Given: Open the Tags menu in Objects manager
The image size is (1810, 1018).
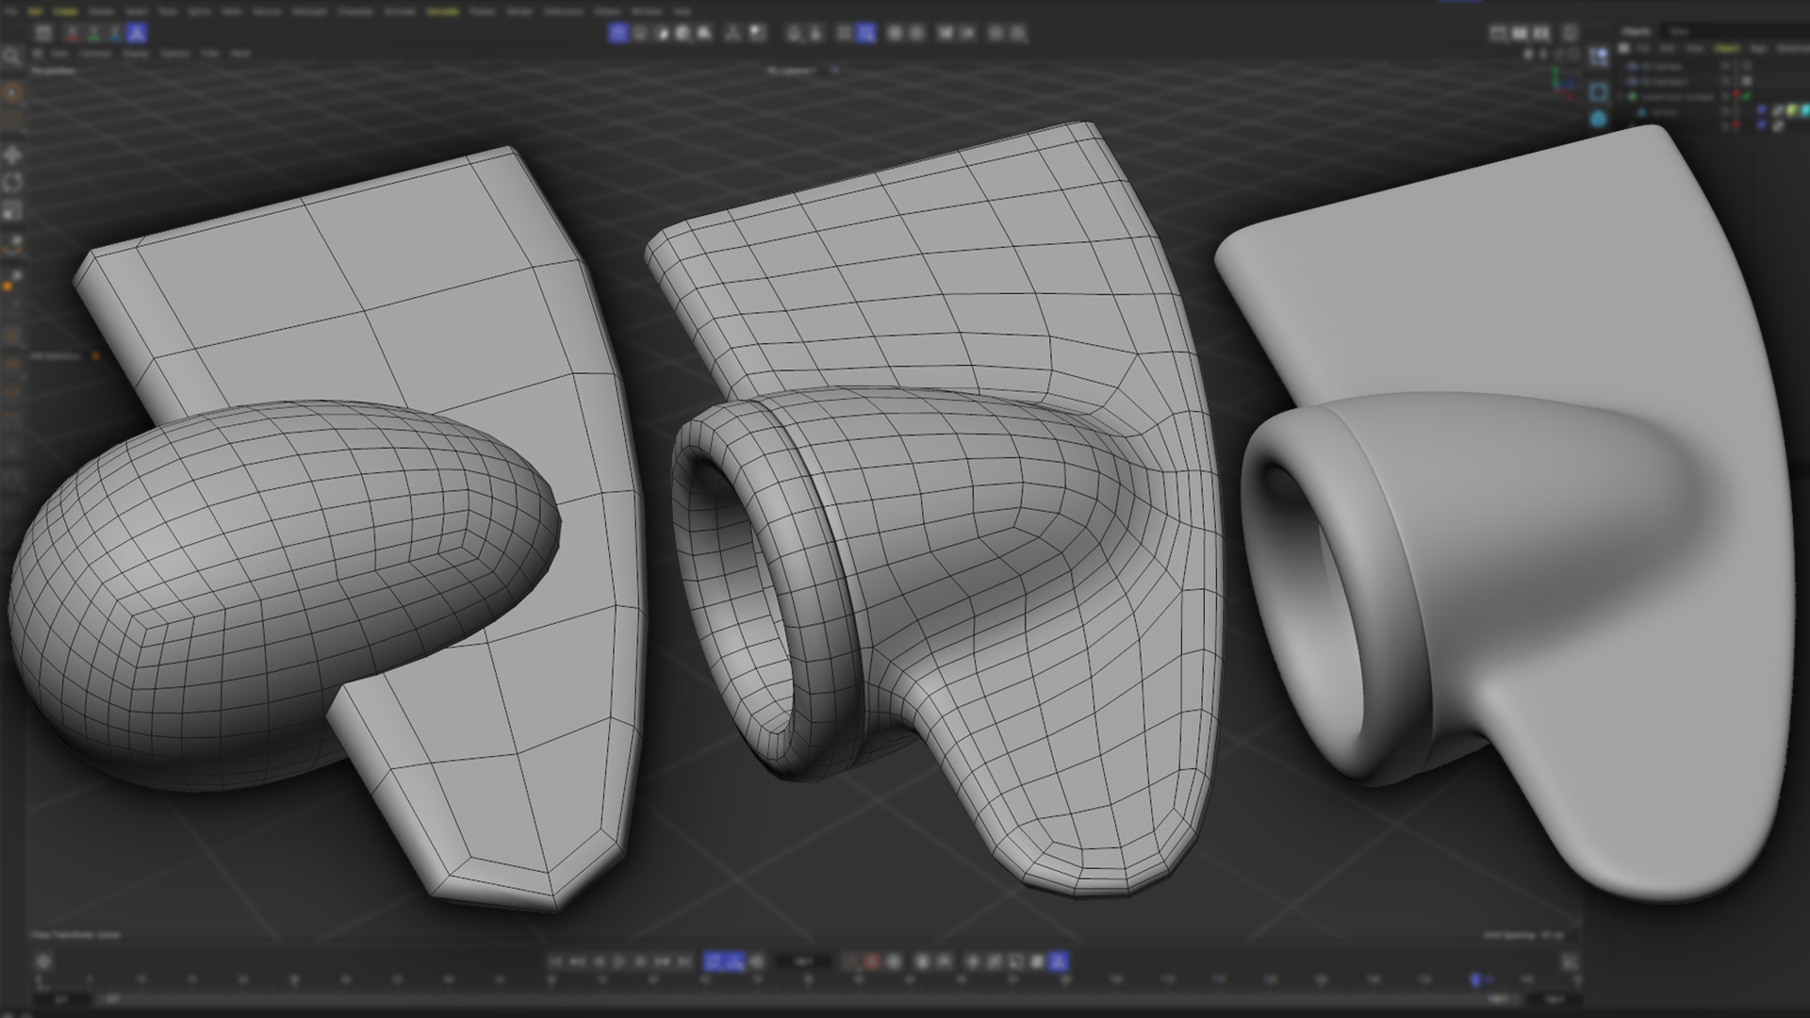Looking at the screenshot, I should pos(1757,48).
